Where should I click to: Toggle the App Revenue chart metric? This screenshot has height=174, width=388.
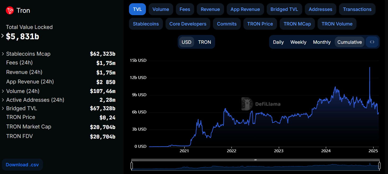click(245, 9)
